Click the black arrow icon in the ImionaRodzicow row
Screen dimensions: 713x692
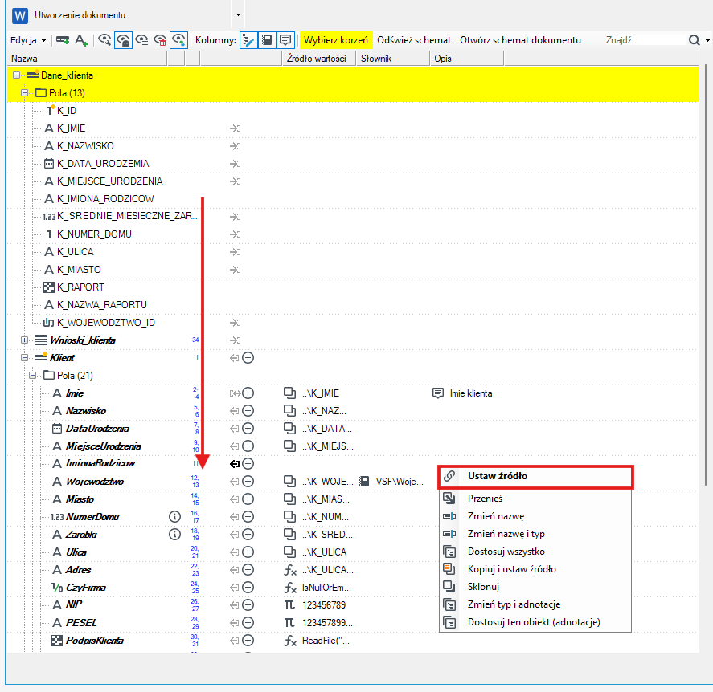(x=235, y=463)
